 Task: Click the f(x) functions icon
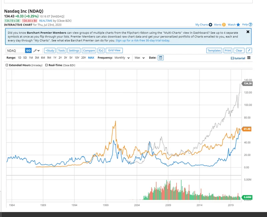tap(100, 50)
